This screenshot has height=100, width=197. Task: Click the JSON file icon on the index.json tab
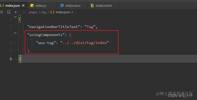[x=2, y=6]
